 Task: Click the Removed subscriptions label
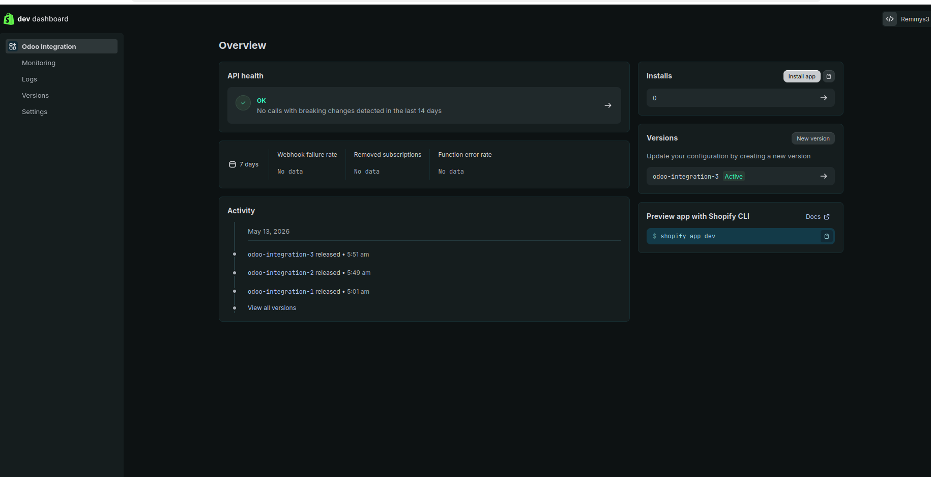[388, 155]
